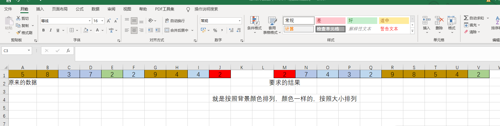Switch to the 页面布局 (Page Layout) tab
This screenshot has width=500, height=126.
(x=60, y=9)
